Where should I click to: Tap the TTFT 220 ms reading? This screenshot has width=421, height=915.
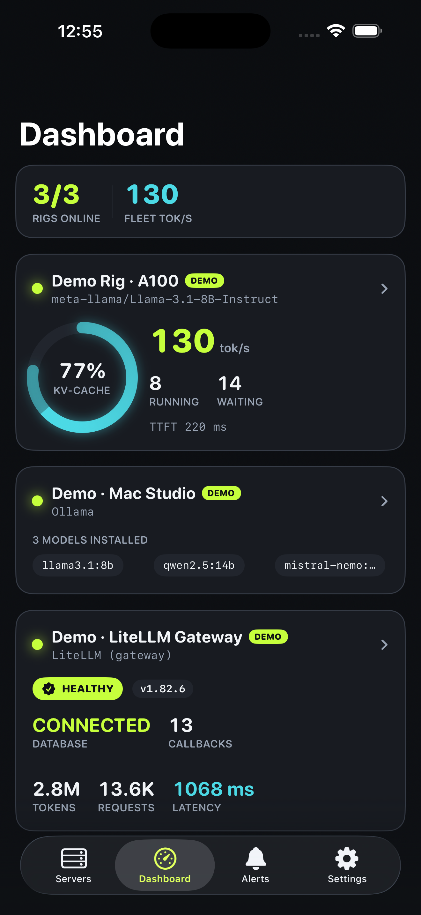(188, 427)
